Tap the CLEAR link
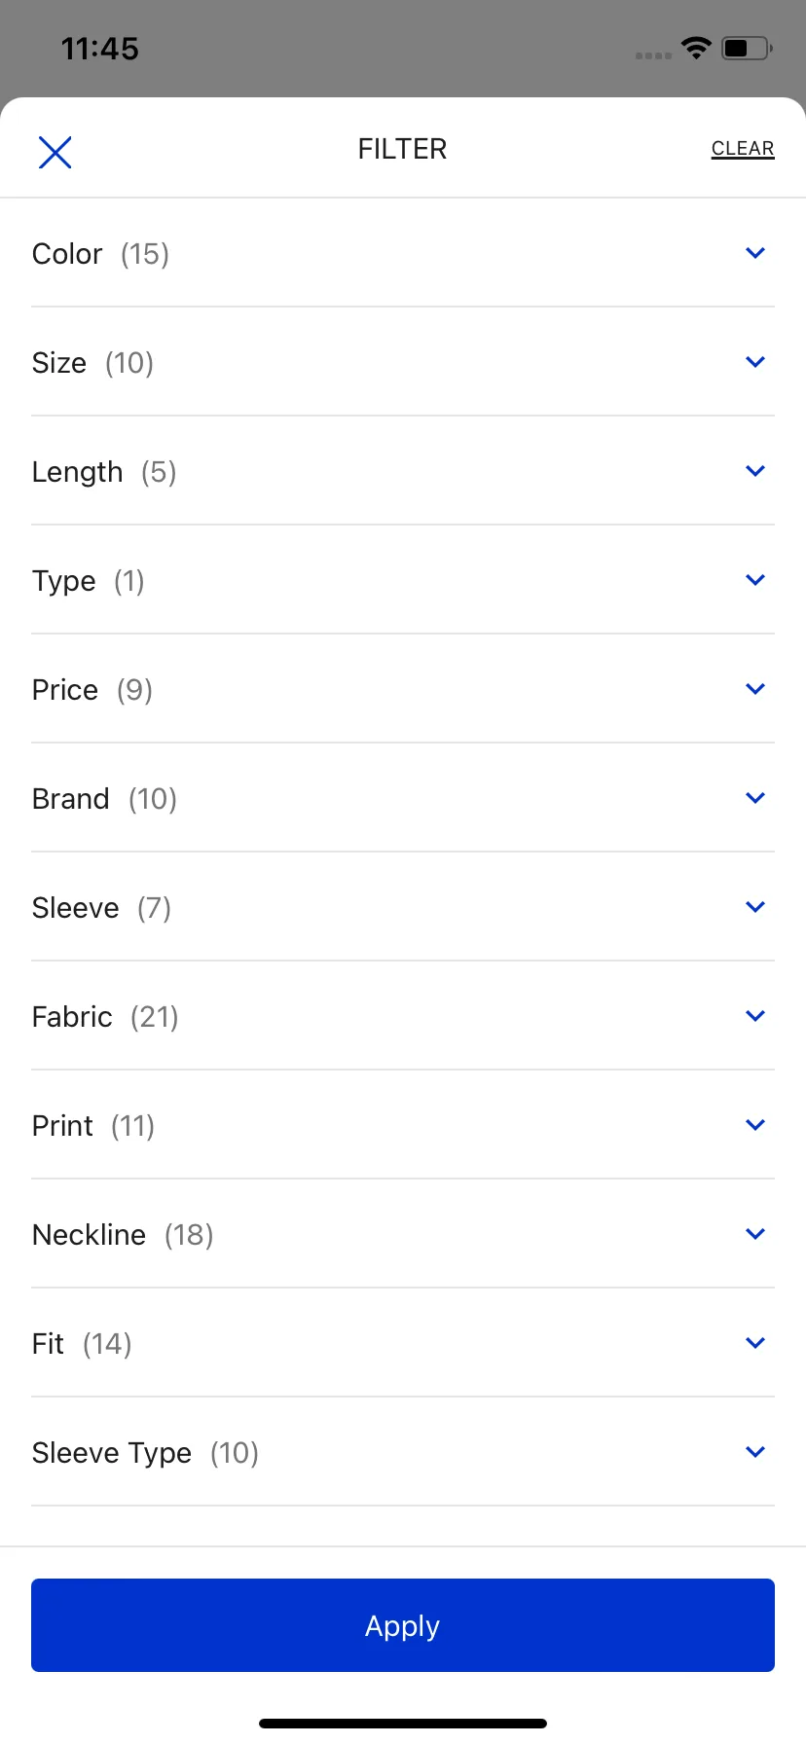Screen dimensions: 806x1744 pyautogui.click(x=743, y=149)
